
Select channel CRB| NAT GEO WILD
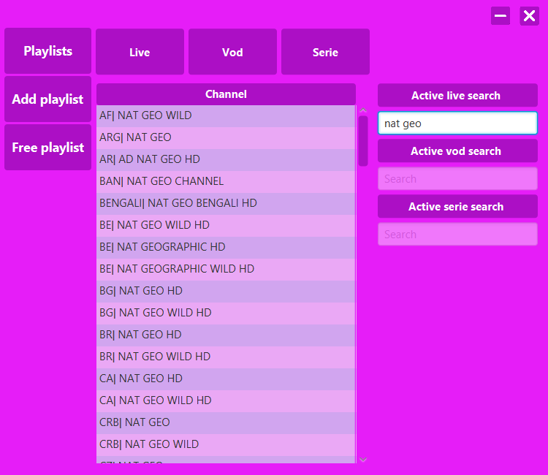click(x=226, y=444)
